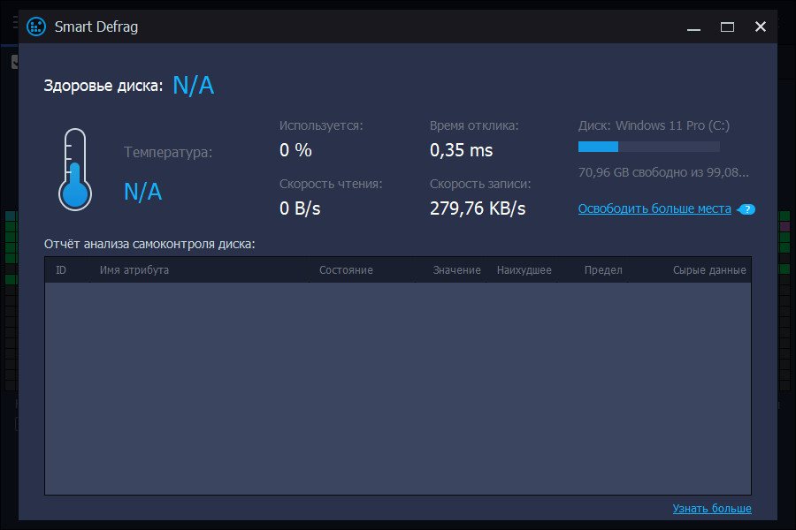Click the 'Состояние' column header
Screen dimensions: 796x530
(x=346, y=269)
